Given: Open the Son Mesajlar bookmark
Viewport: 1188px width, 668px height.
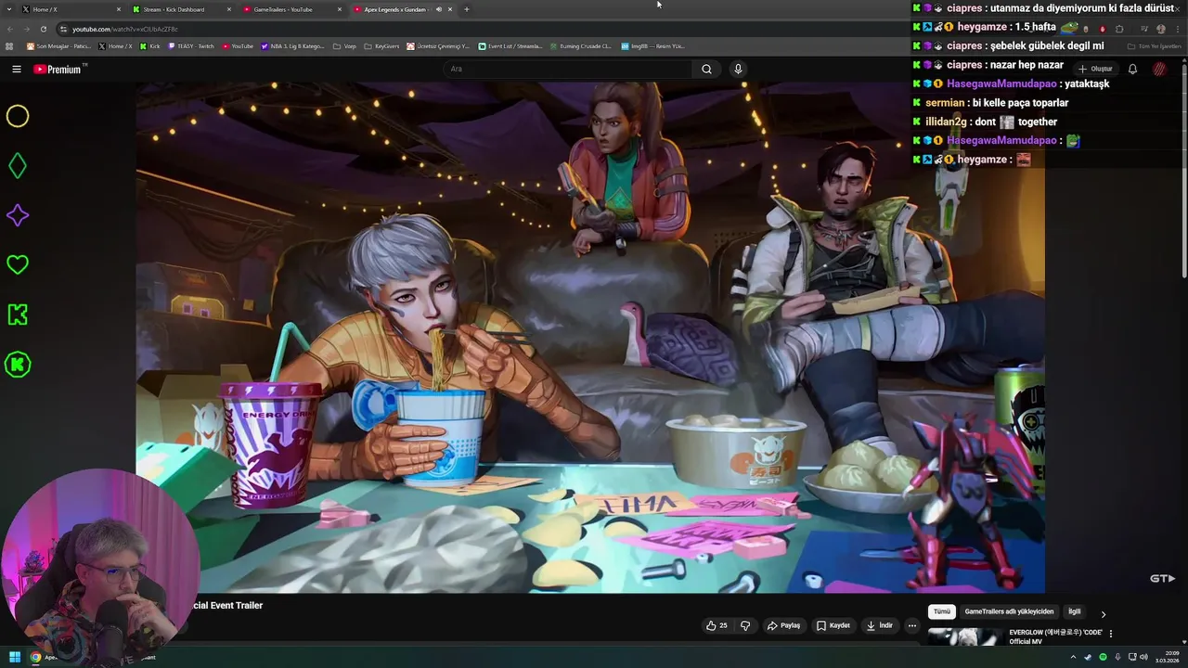Looking at the screenshot, I should pos(58,45).
